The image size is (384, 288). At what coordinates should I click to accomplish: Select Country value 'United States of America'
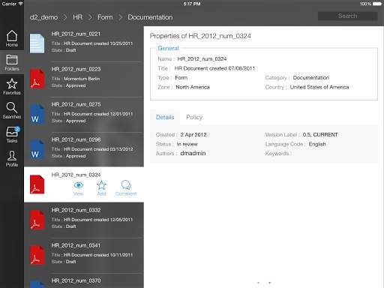pos(319,87)
